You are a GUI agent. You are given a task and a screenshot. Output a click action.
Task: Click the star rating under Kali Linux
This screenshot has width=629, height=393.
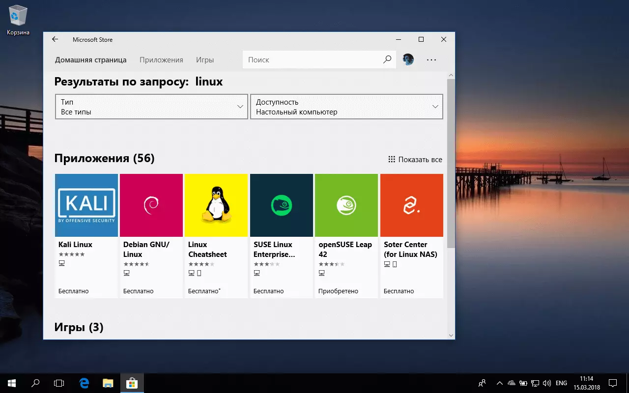coord(72,254)
